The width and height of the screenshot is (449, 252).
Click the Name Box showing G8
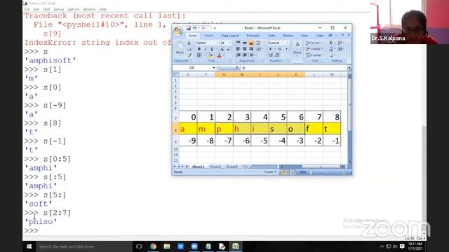[x=192, y=68]
